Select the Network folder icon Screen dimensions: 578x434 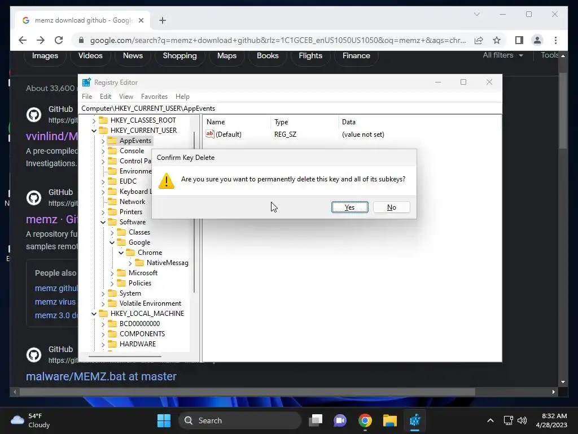(112, 202)
